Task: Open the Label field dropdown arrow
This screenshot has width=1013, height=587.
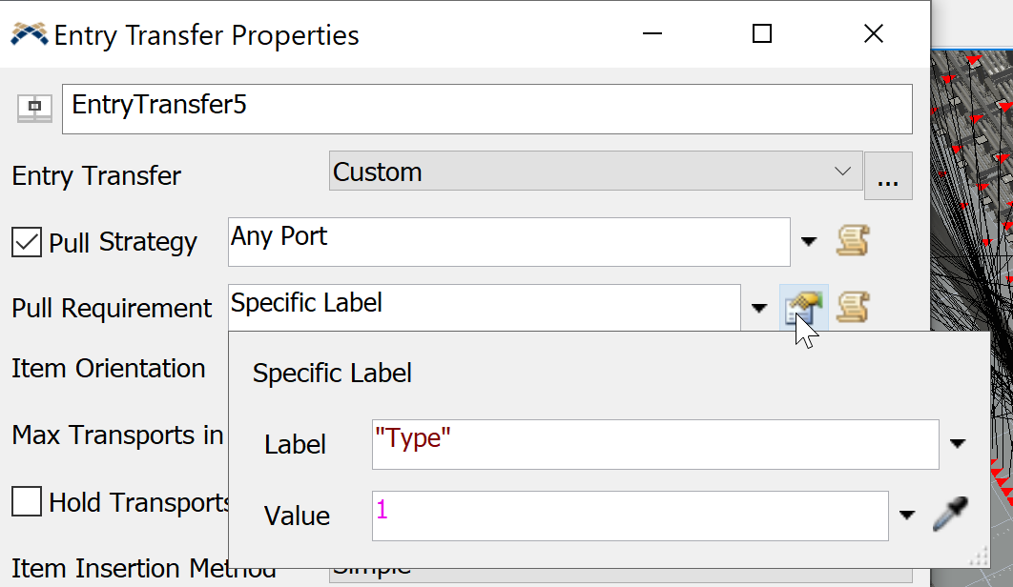Action: click(x=958, y=444)
